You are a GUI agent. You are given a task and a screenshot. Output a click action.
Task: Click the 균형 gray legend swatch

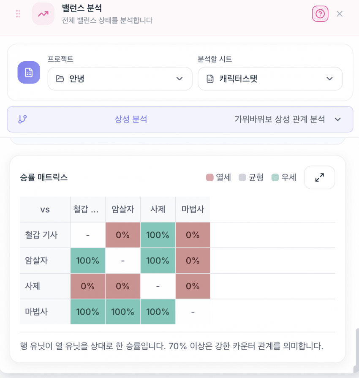click(242, 177)
